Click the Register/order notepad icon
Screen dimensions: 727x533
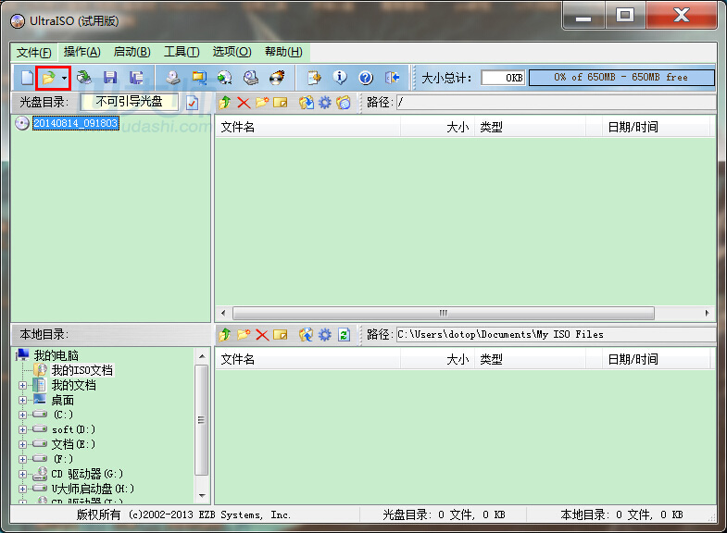click(x=314, y=78)
